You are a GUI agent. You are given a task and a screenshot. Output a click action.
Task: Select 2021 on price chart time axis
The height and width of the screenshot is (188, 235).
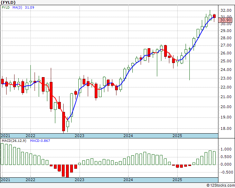(6, 136)
